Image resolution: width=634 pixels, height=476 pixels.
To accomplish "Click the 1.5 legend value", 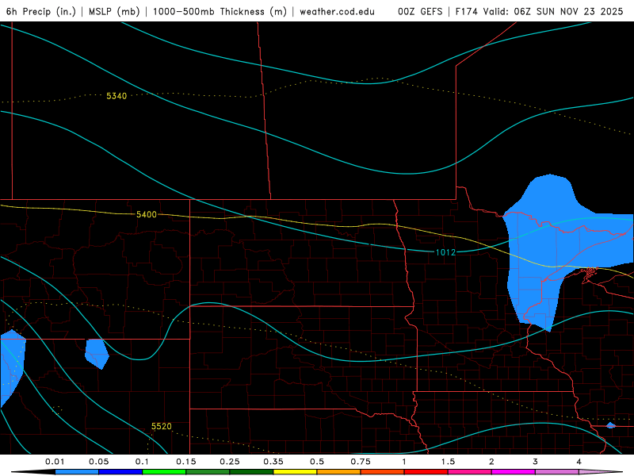I will coord(448,462).
